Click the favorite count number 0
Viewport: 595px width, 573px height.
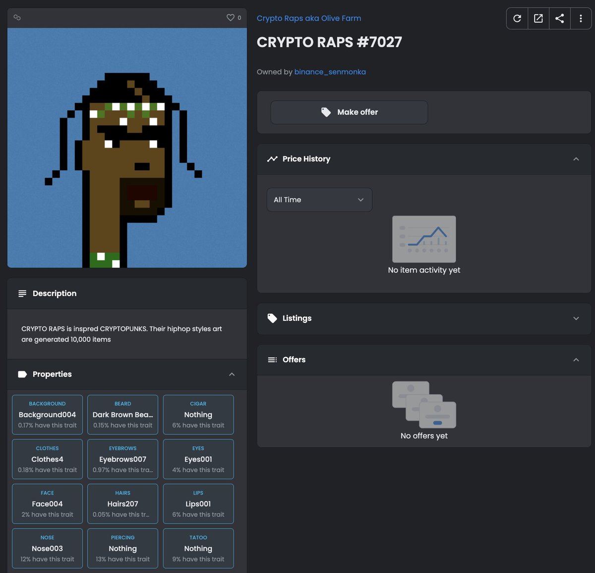tap(239, 18)
